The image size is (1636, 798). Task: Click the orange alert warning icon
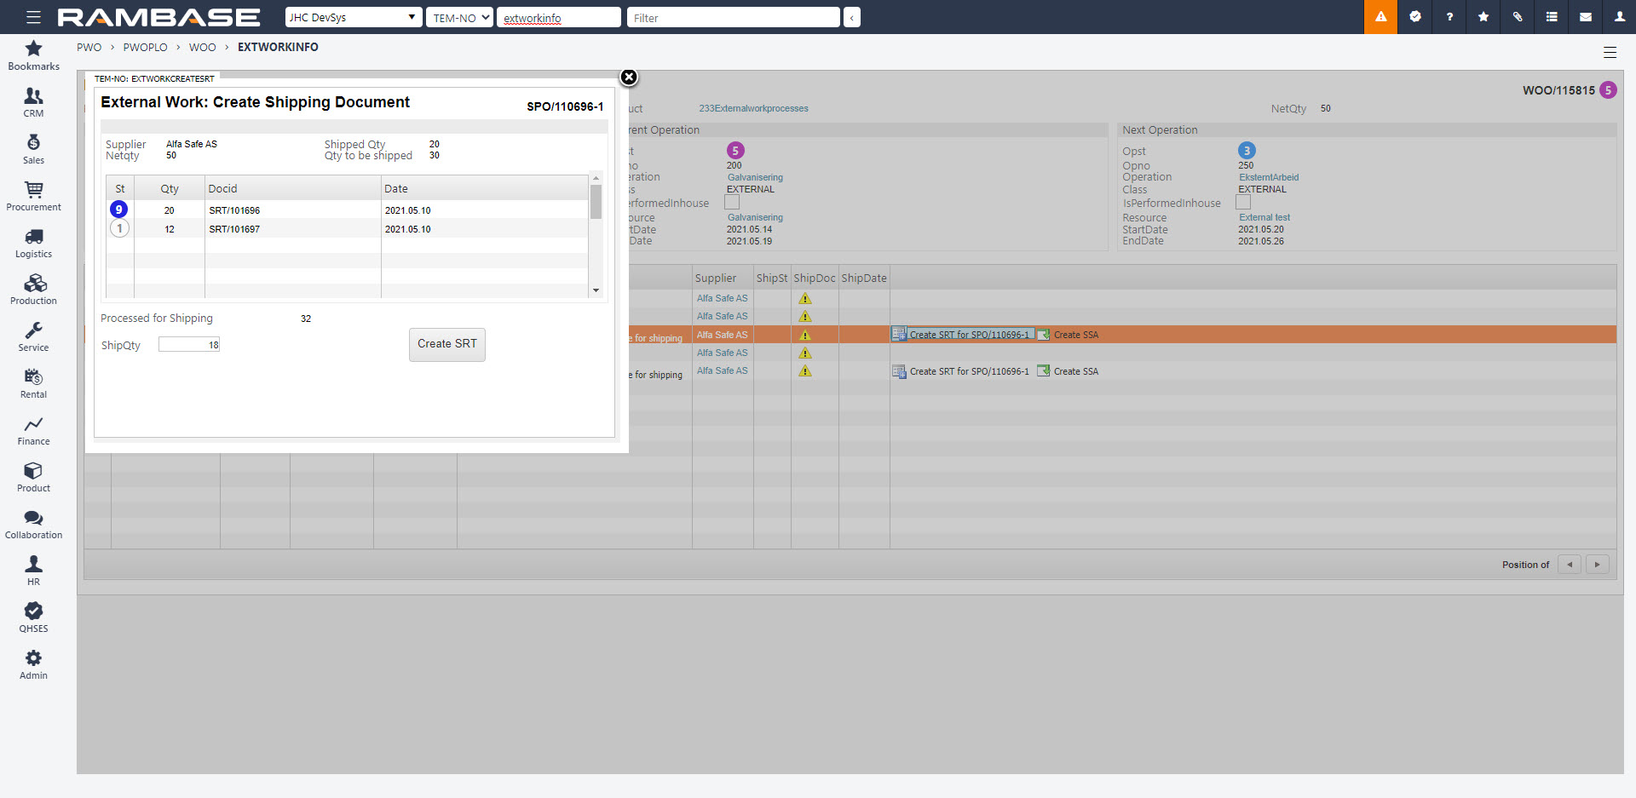(x=1380, y=17)
